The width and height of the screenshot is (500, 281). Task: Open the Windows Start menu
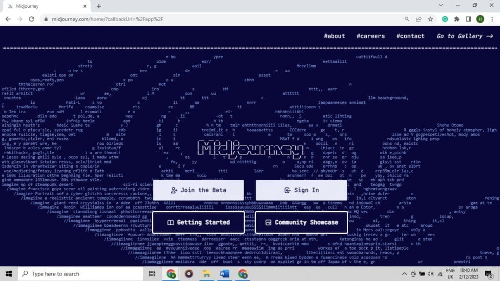(9, 274)
